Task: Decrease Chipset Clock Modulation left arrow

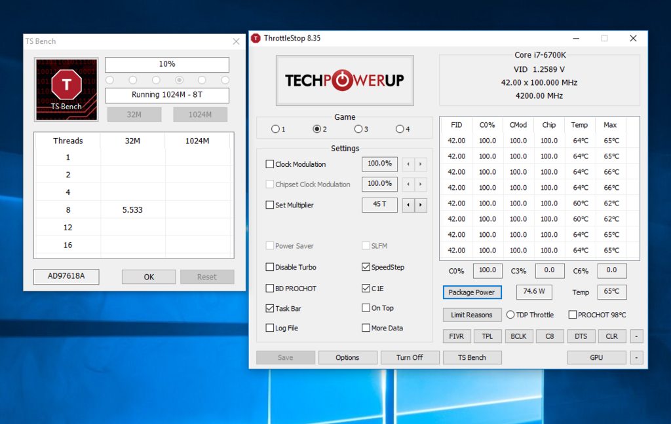Action: tap(408, 185)
